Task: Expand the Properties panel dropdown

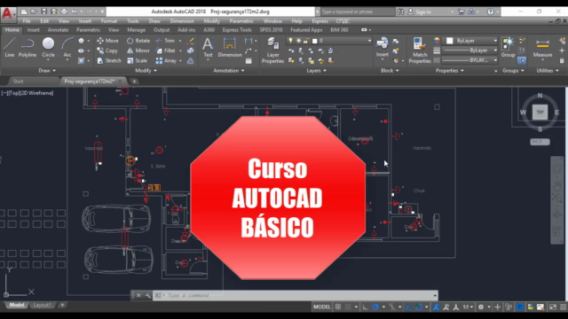Action: click(450, 71)
